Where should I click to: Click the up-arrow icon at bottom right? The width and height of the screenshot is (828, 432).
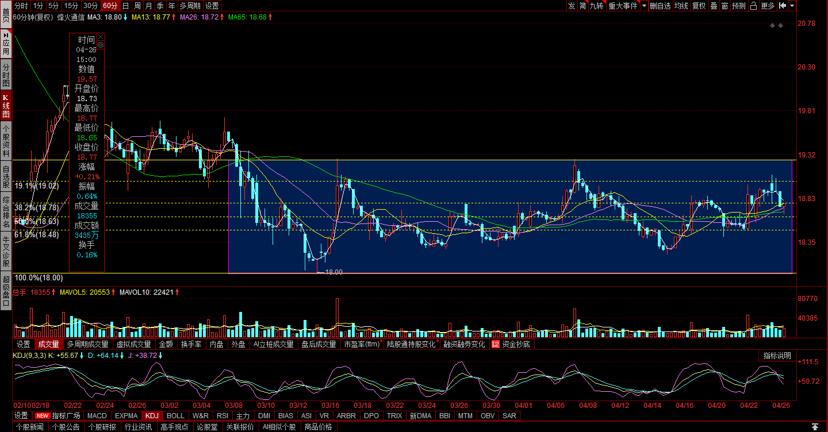pos(815,427)
